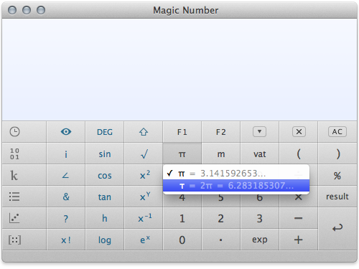
Task: Open the list icon key
Action: [x=14, y=197]
